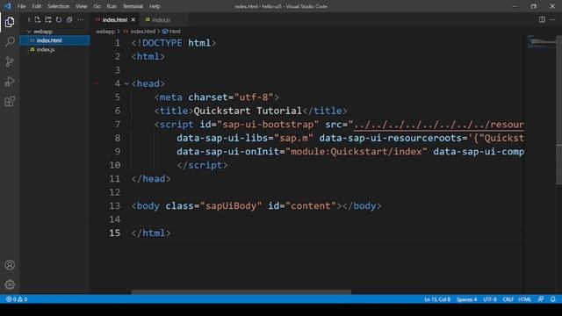Open the Selection menu
The image size is (562, 316).
(x=58, y=6)
